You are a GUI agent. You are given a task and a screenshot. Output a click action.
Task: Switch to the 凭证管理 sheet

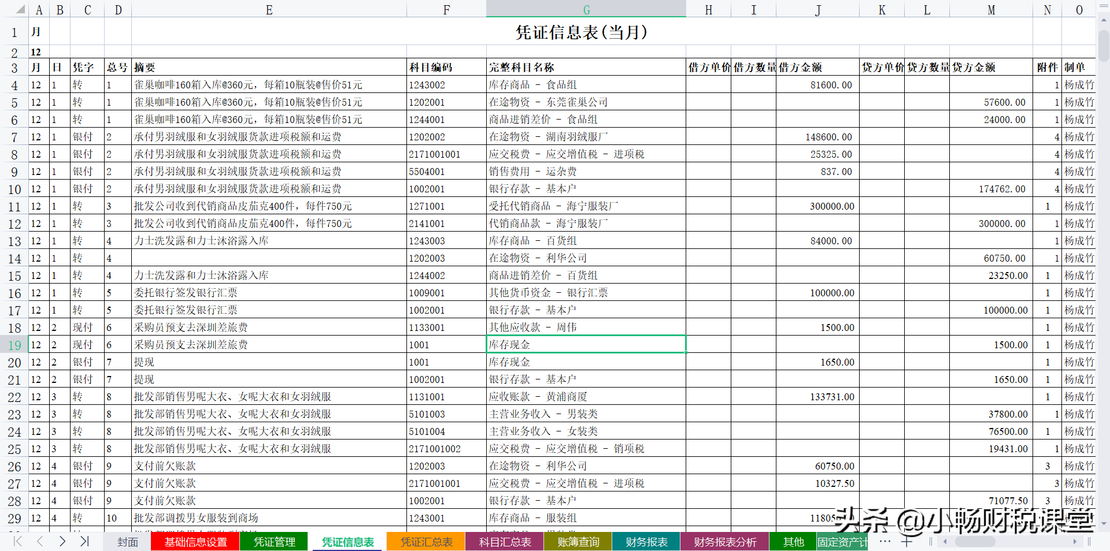273,542
